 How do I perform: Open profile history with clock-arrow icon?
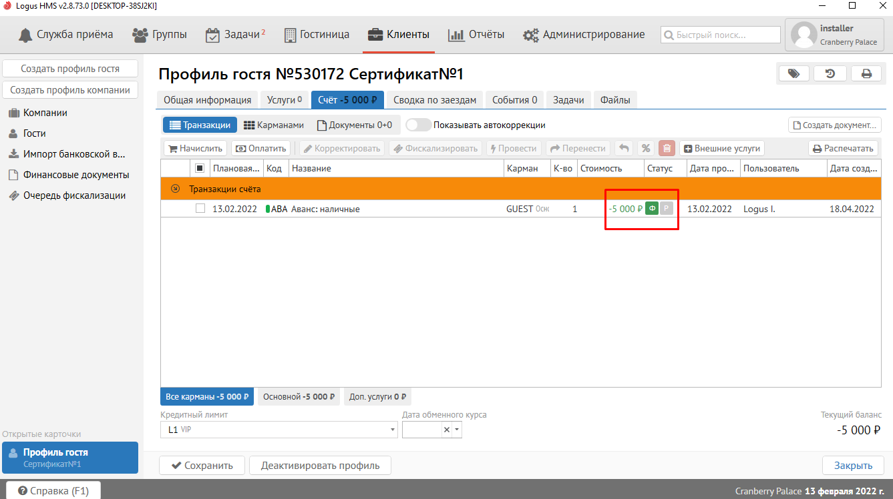830,73
